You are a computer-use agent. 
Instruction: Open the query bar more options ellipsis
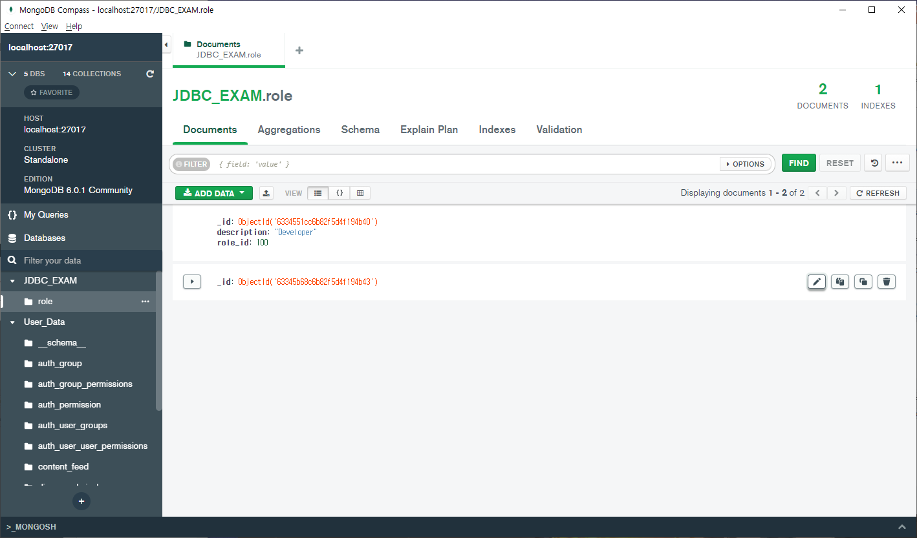pyautogui.click(x=897, y=163)
